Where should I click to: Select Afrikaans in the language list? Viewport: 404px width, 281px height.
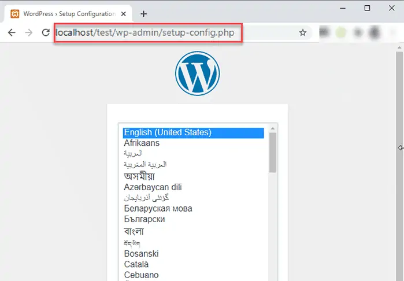(x=194, y=143)
